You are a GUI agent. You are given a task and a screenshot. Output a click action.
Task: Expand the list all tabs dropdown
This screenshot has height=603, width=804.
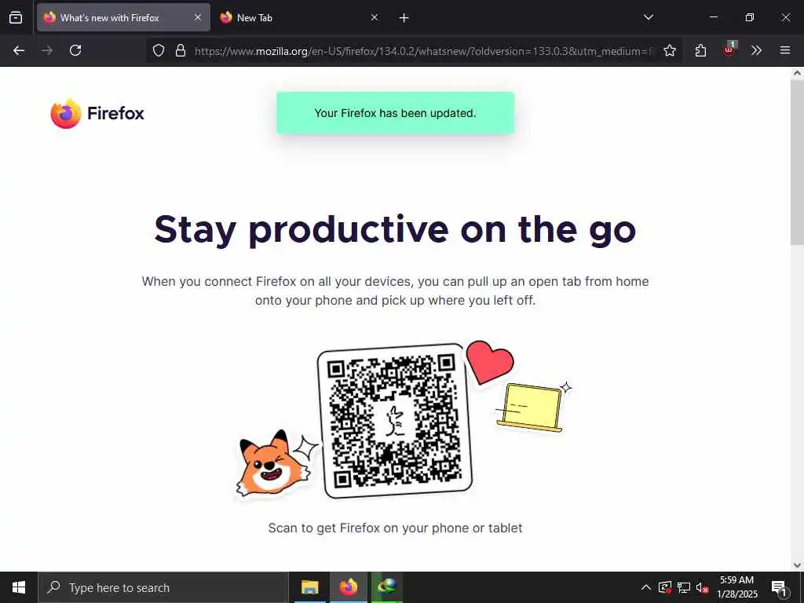pos(648,17)
